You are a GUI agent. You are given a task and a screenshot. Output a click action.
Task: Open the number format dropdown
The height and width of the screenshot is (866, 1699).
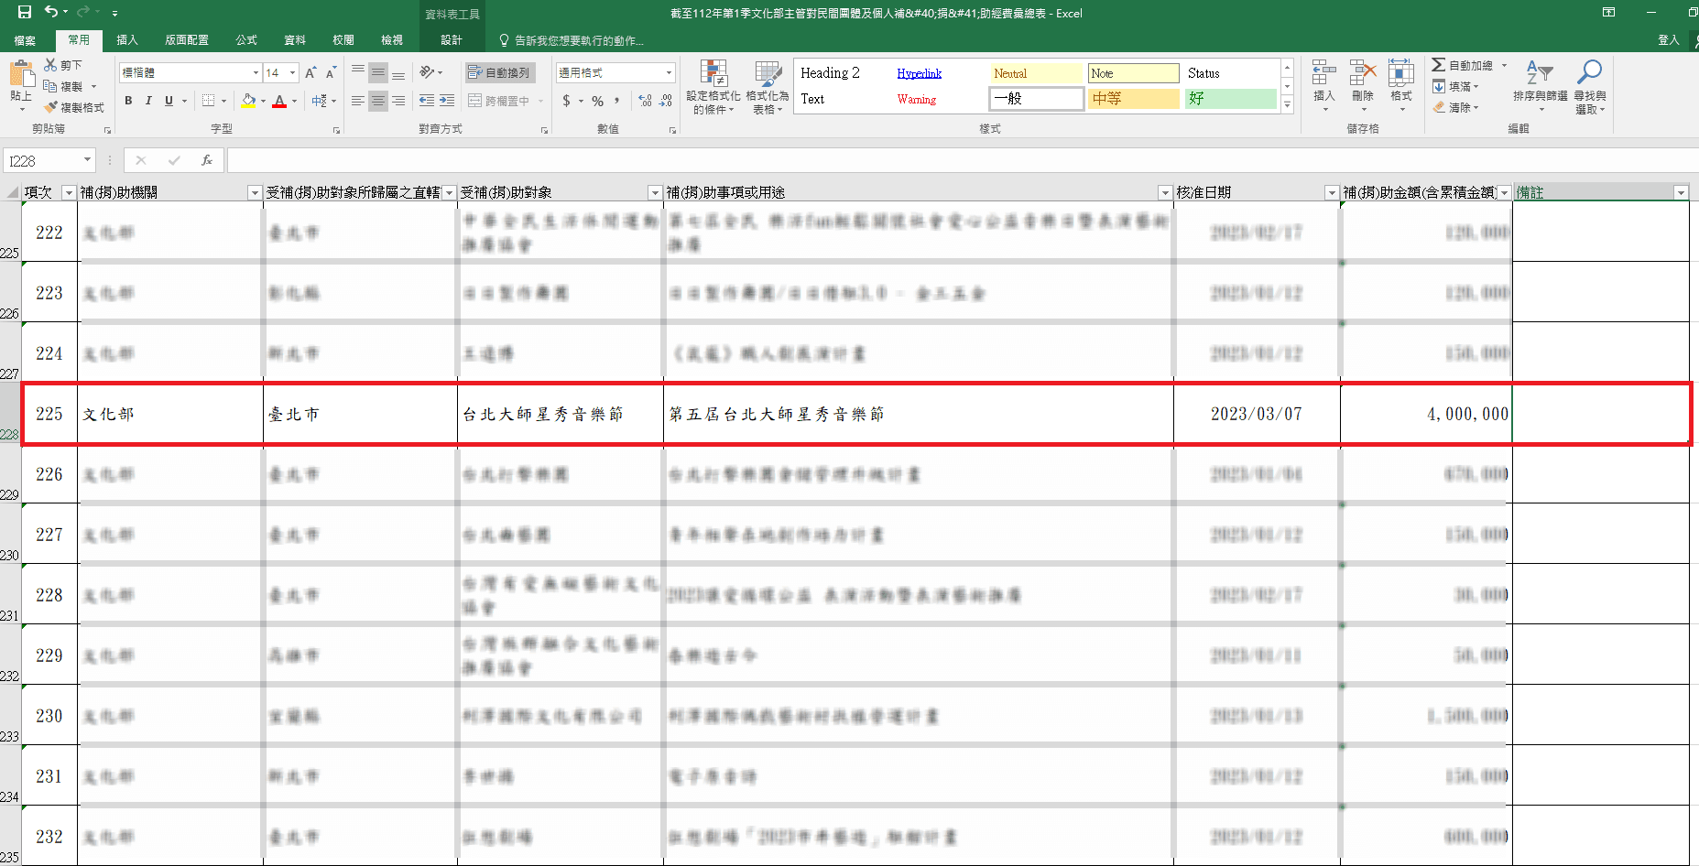point(669,72)
